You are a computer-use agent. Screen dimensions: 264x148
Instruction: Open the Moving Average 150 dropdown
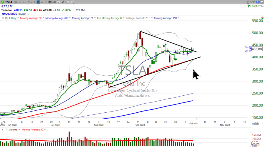tap(178, 18)
